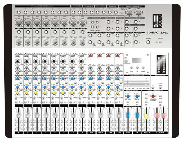Click the MIC1 XLR input connector
Viewport: 184px width, 141px height.
tap(19, 22)
